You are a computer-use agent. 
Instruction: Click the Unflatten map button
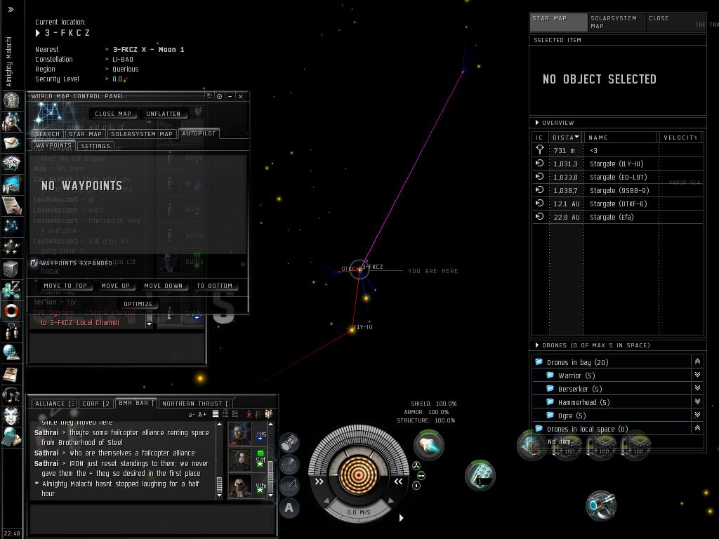click(x=163, y=114)
